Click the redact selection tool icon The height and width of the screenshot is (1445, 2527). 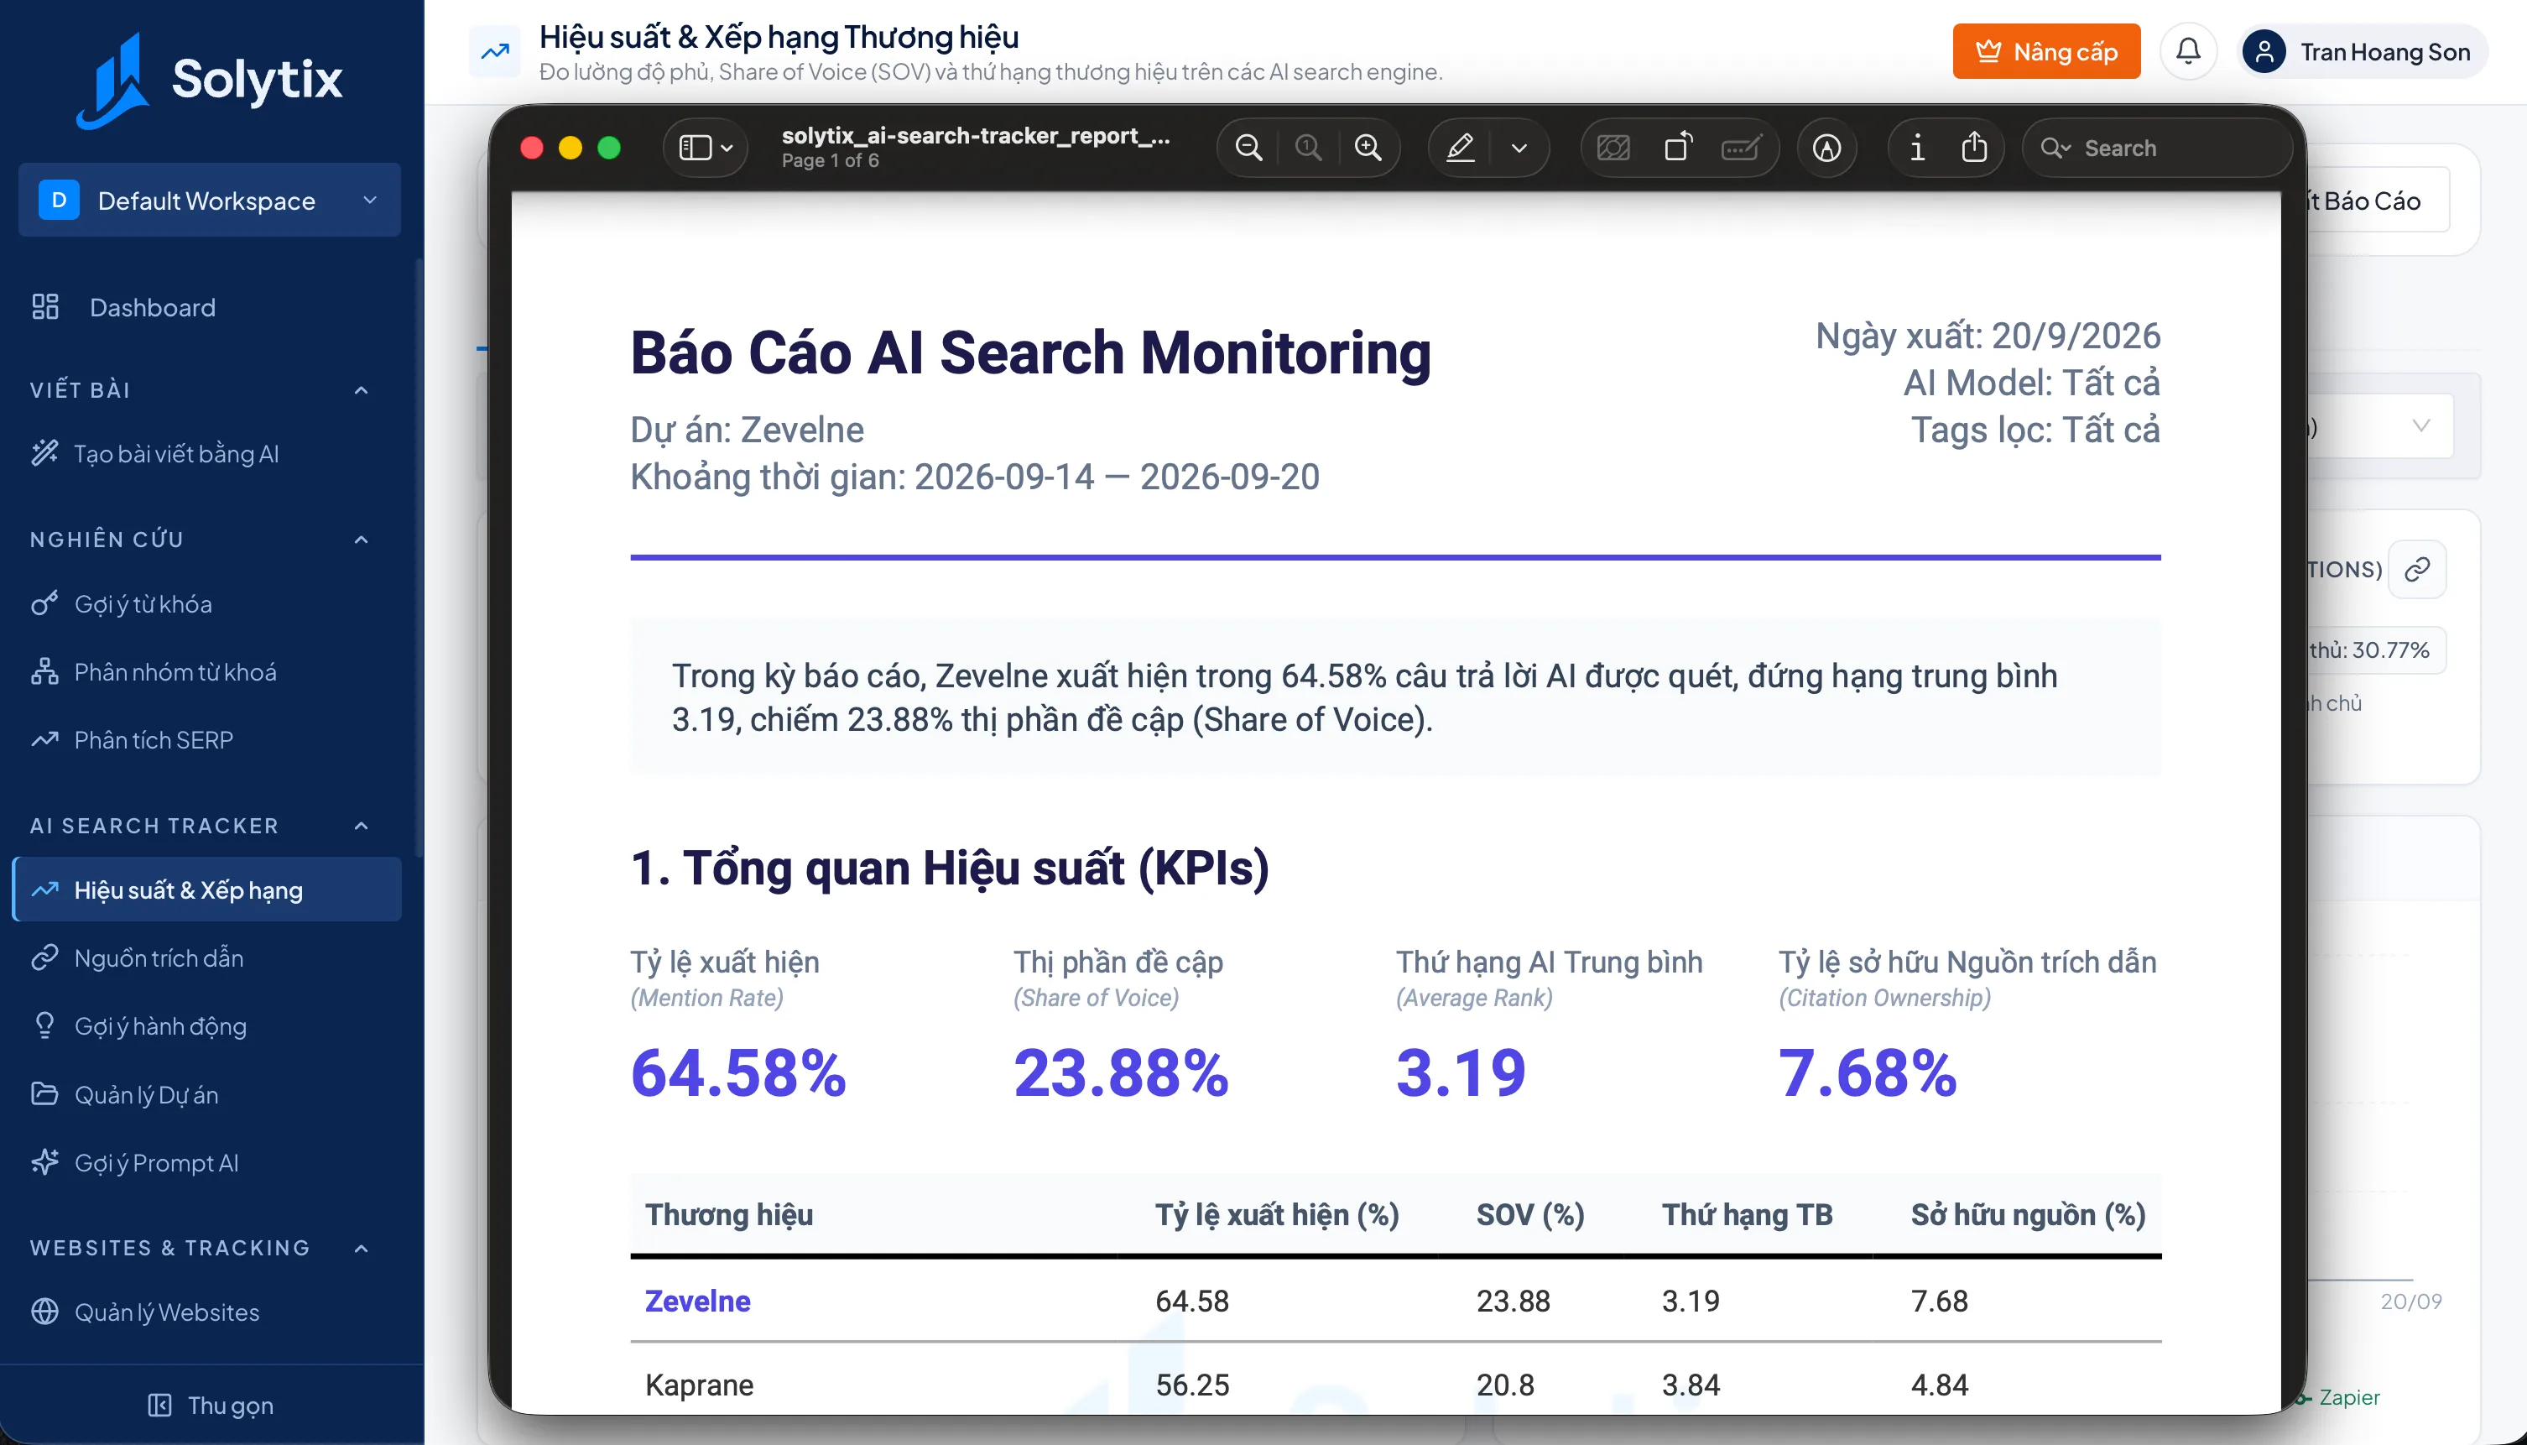(x=1613, y=149)
